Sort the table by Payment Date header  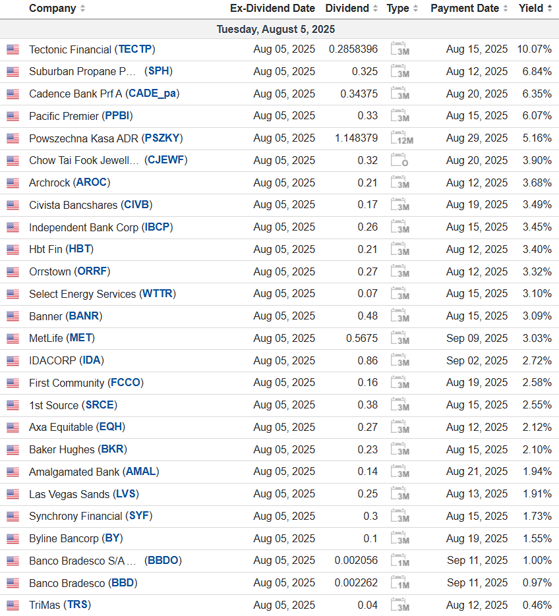[x=469, y=9]
